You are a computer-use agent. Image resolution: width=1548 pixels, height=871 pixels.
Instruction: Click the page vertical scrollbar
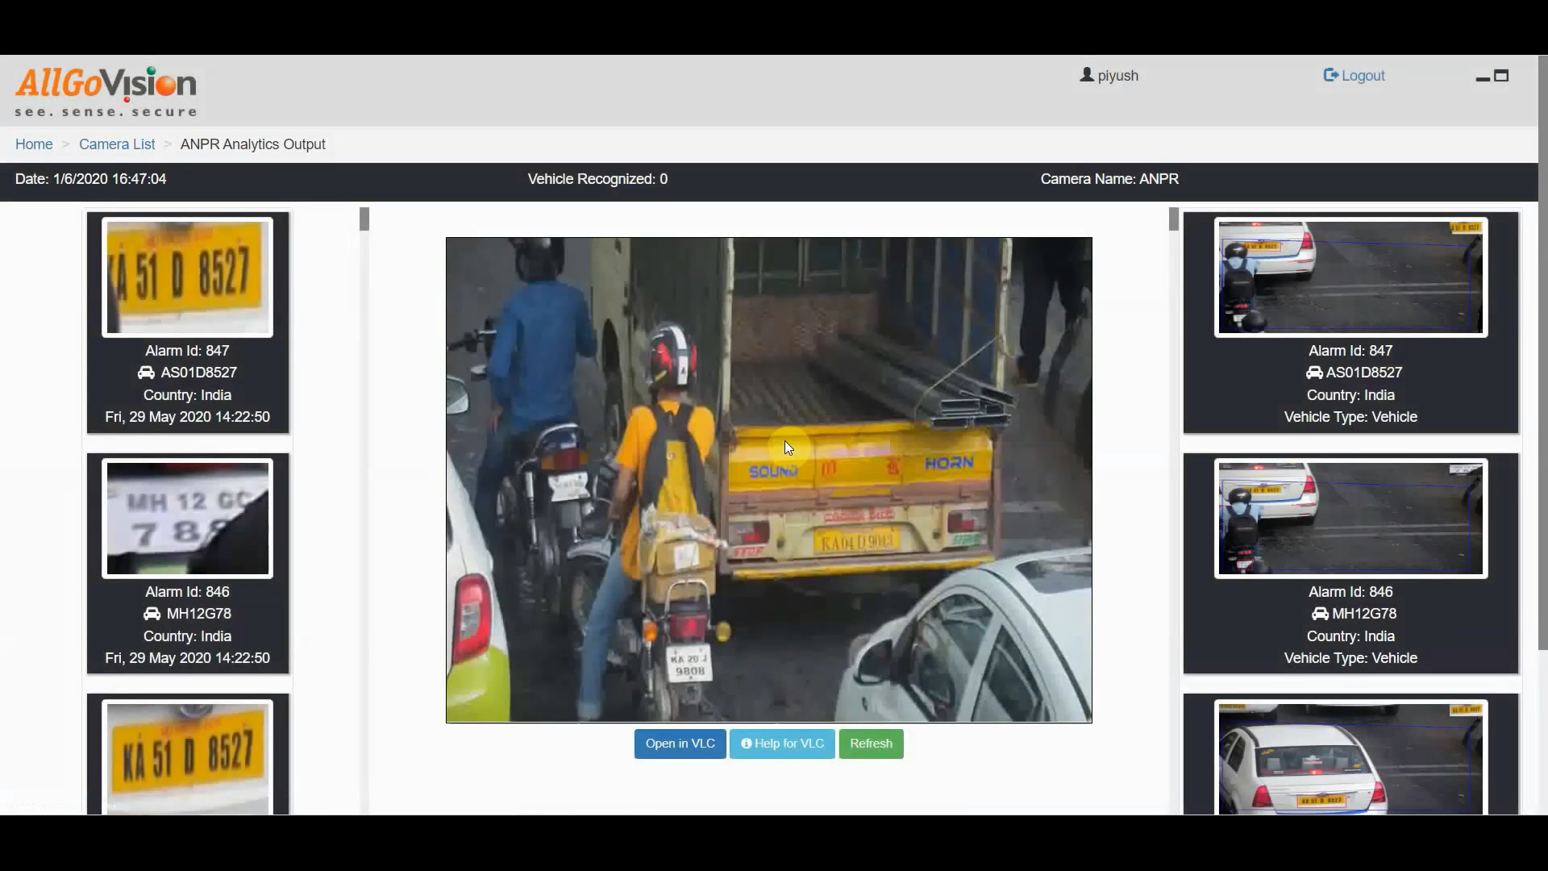point(1542,353)
